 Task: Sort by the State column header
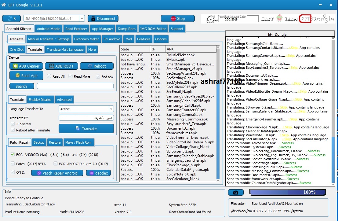pos(135,49)
